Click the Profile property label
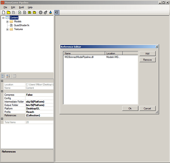The image size is (170, 163). (7, 112)
